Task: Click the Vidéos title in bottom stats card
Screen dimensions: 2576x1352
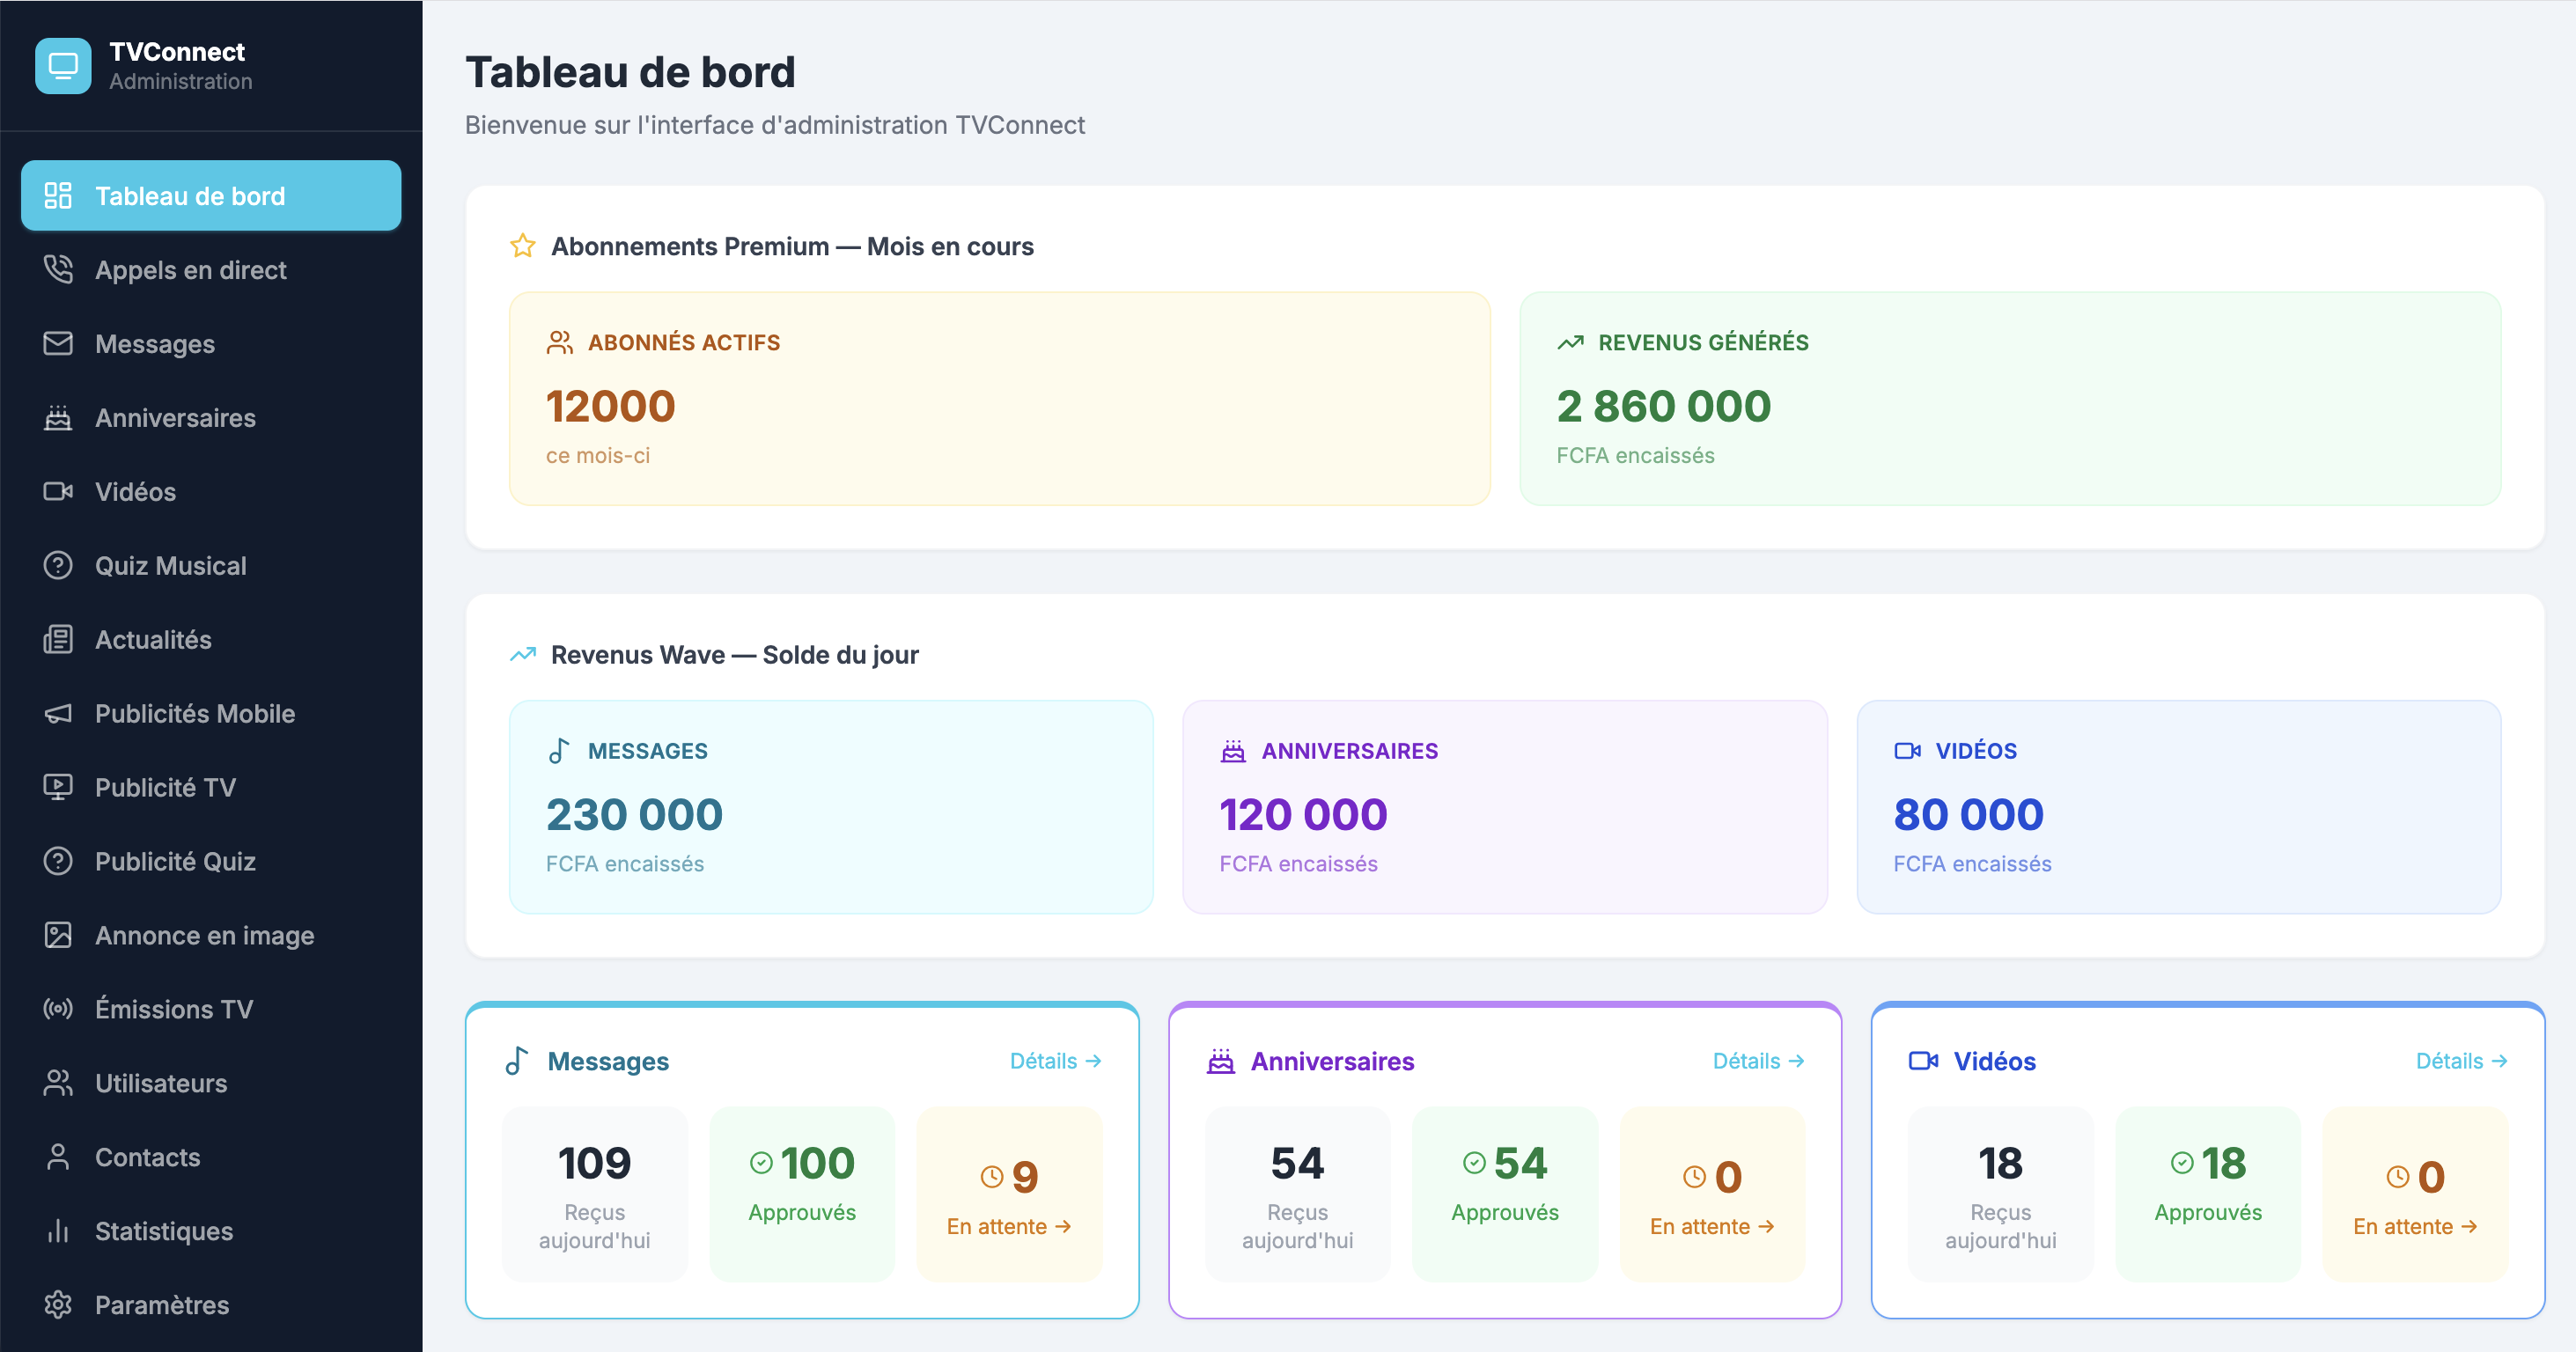Action: [1994, 1061]
